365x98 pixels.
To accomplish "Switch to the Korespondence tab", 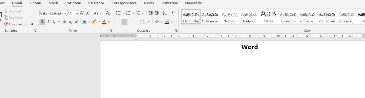I will [x=124, y=3].
